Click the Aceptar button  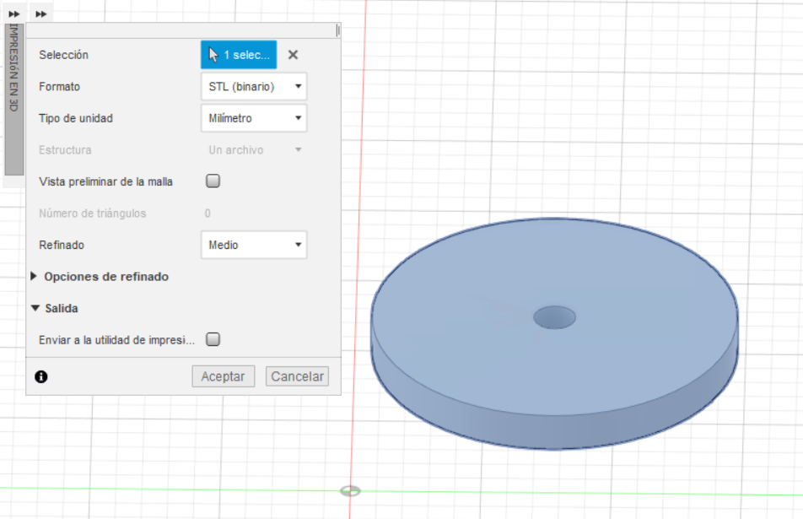(224, 376)
